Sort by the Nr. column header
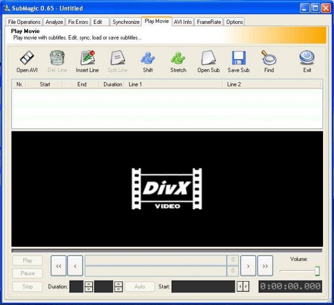The image size is (334, 305). [19, 84]
